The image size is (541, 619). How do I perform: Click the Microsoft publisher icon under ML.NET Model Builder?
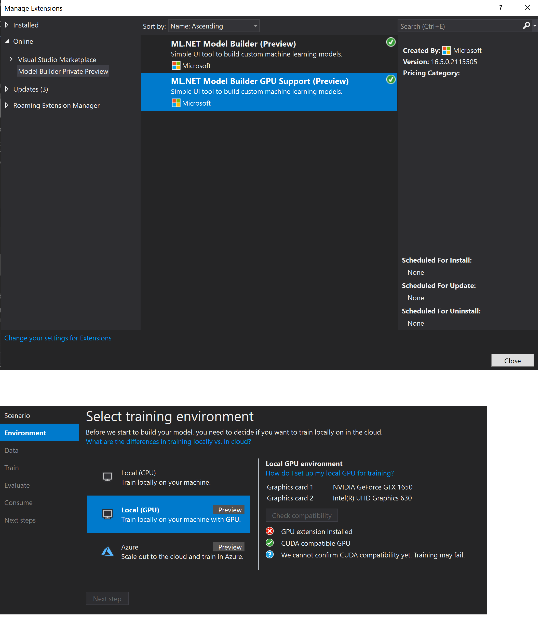tap(176, 65)
